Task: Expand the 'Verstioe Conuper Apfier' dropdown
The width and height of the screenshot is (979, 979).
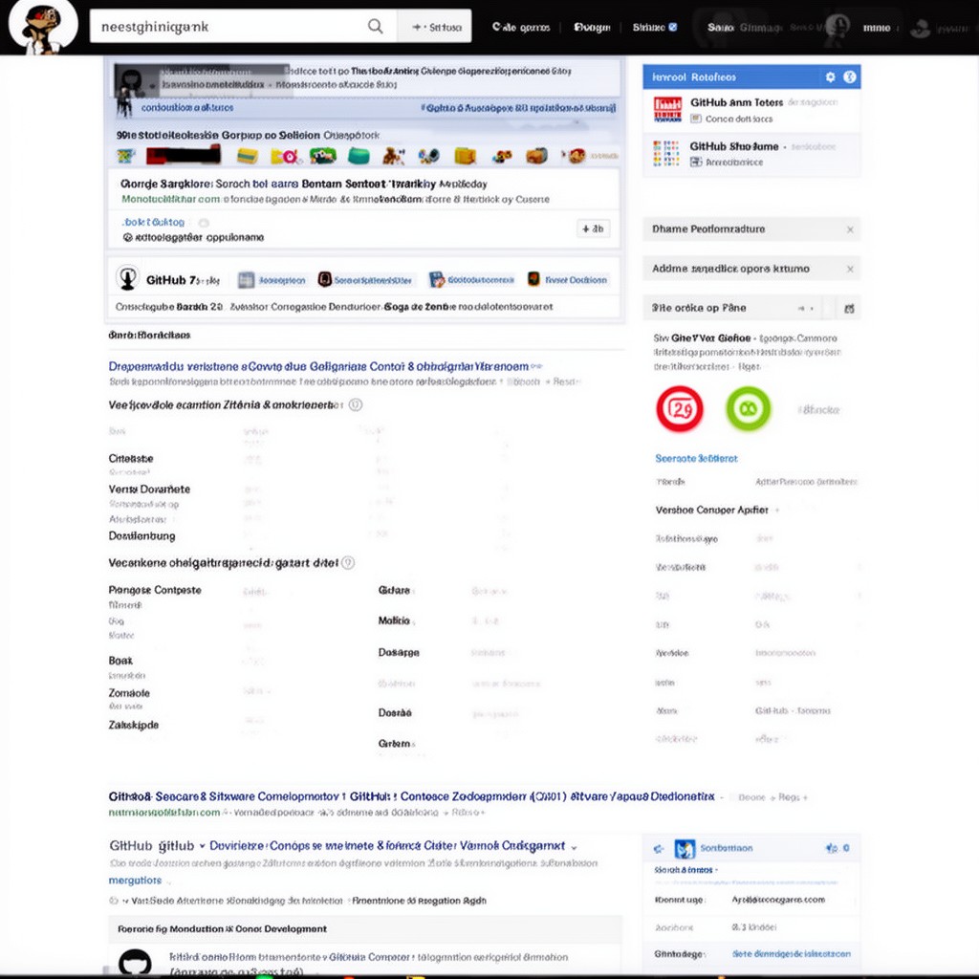Action: coord(776,511)
